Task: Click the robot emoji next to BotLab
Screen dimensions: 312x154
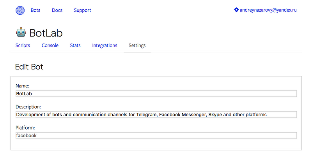Action: tap(21, 32)
